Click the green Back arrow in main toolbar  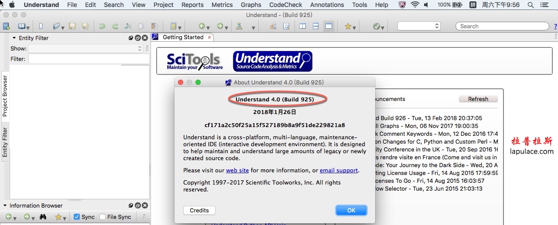click(202, 26)
